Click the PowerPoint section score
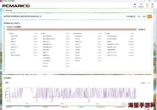 [x=100, y=33]
